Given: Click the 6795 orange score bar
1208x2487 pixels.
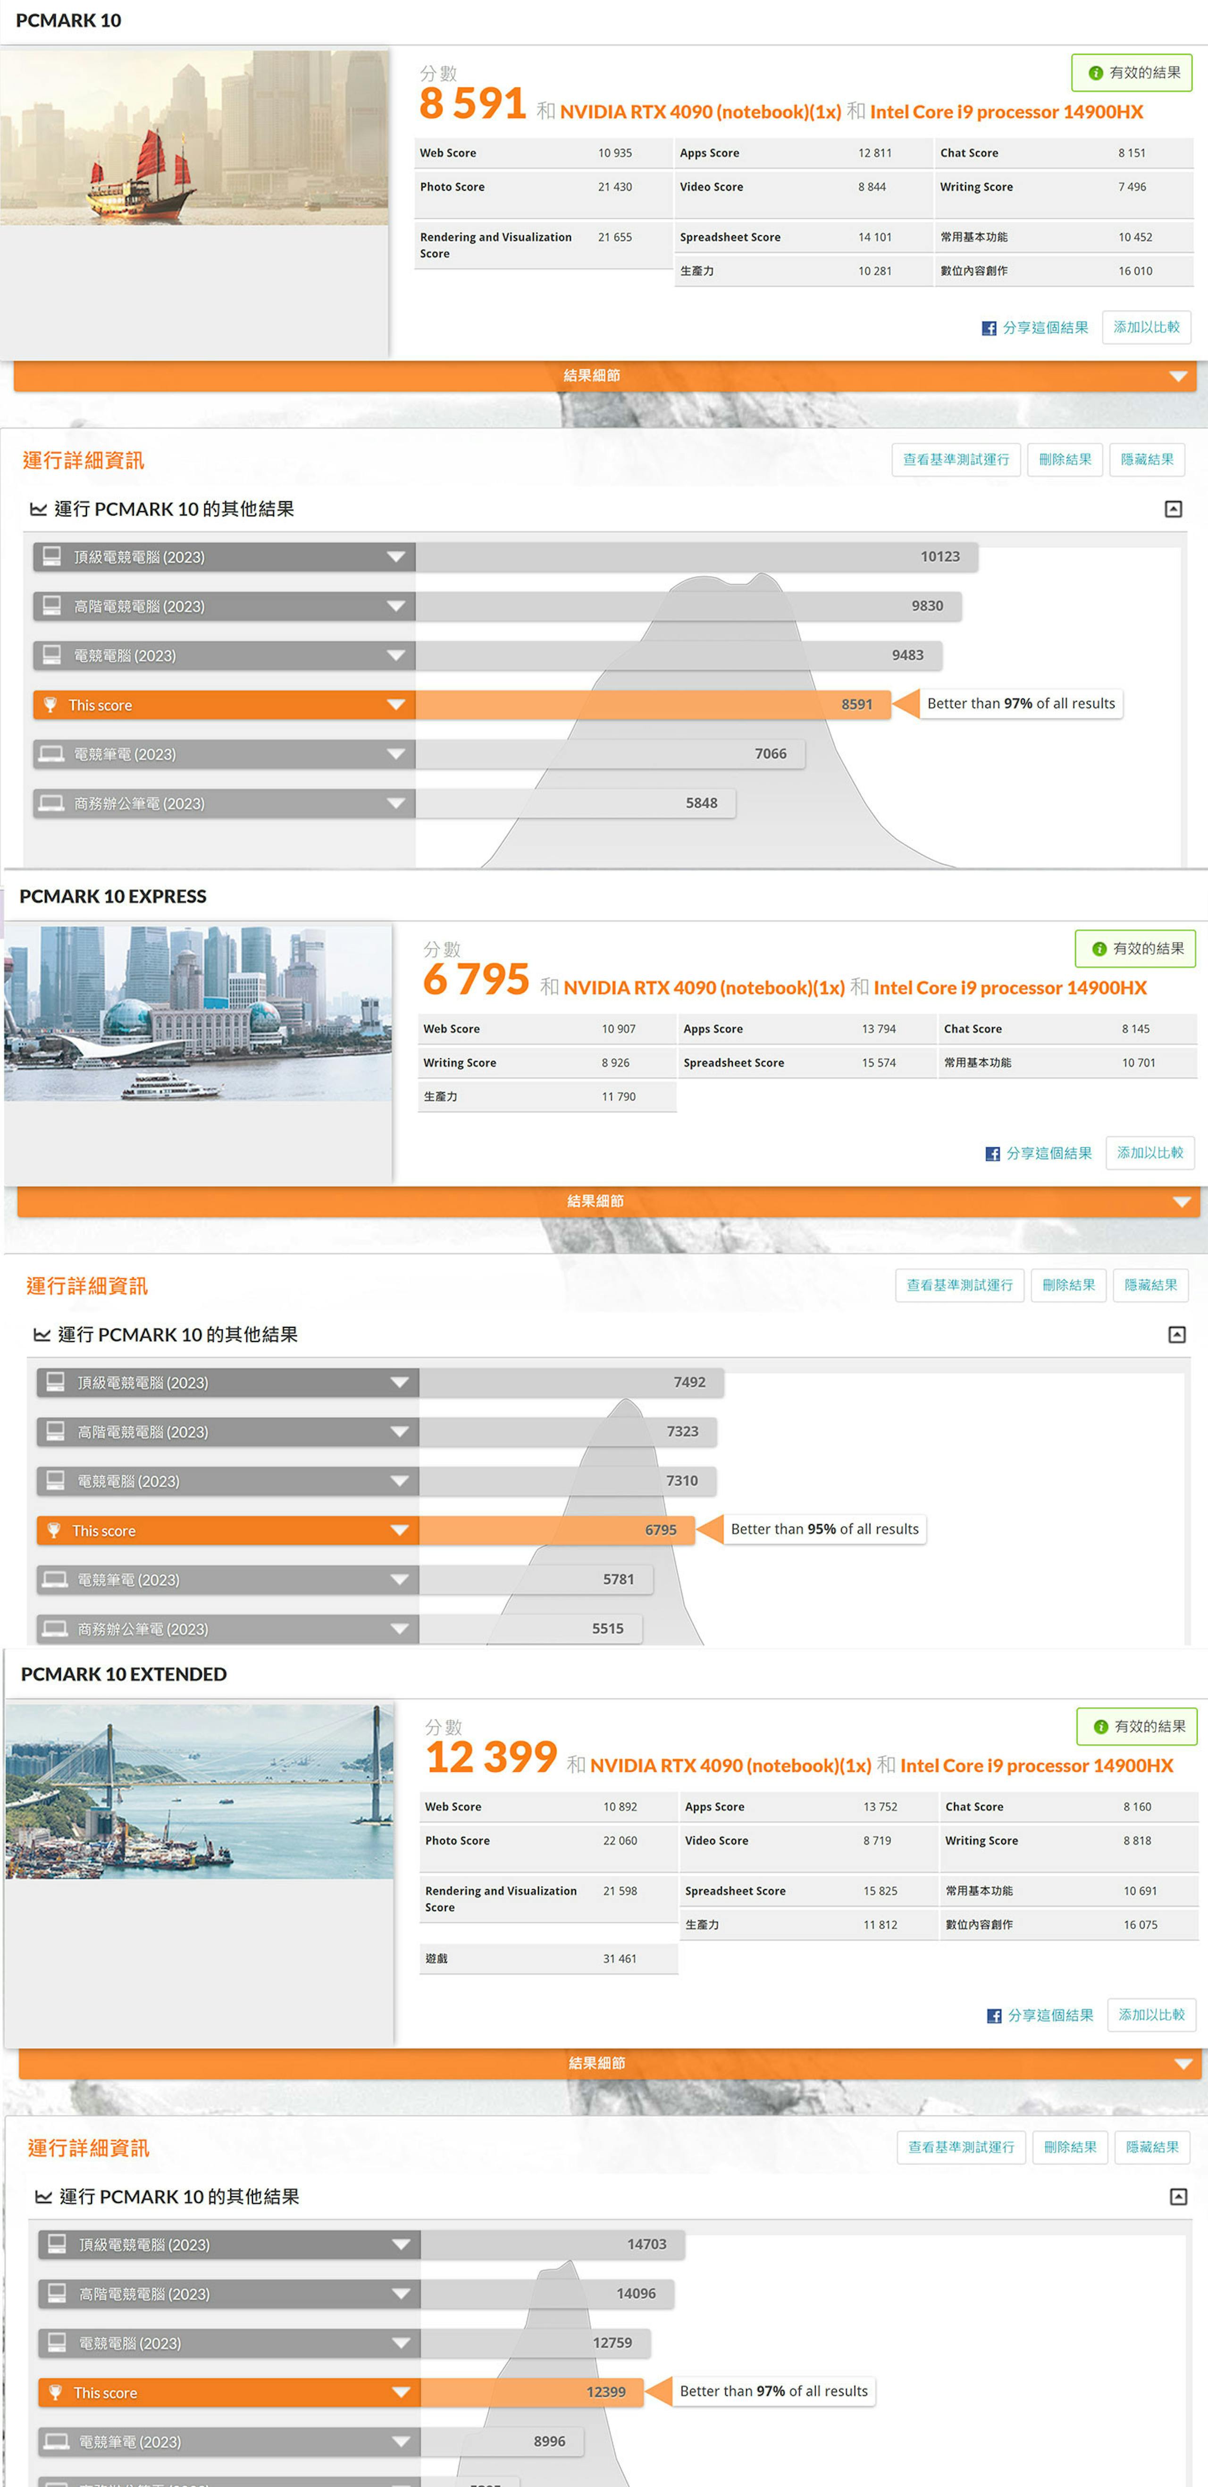Looking at the screenshot, I should click(557, 1530).
